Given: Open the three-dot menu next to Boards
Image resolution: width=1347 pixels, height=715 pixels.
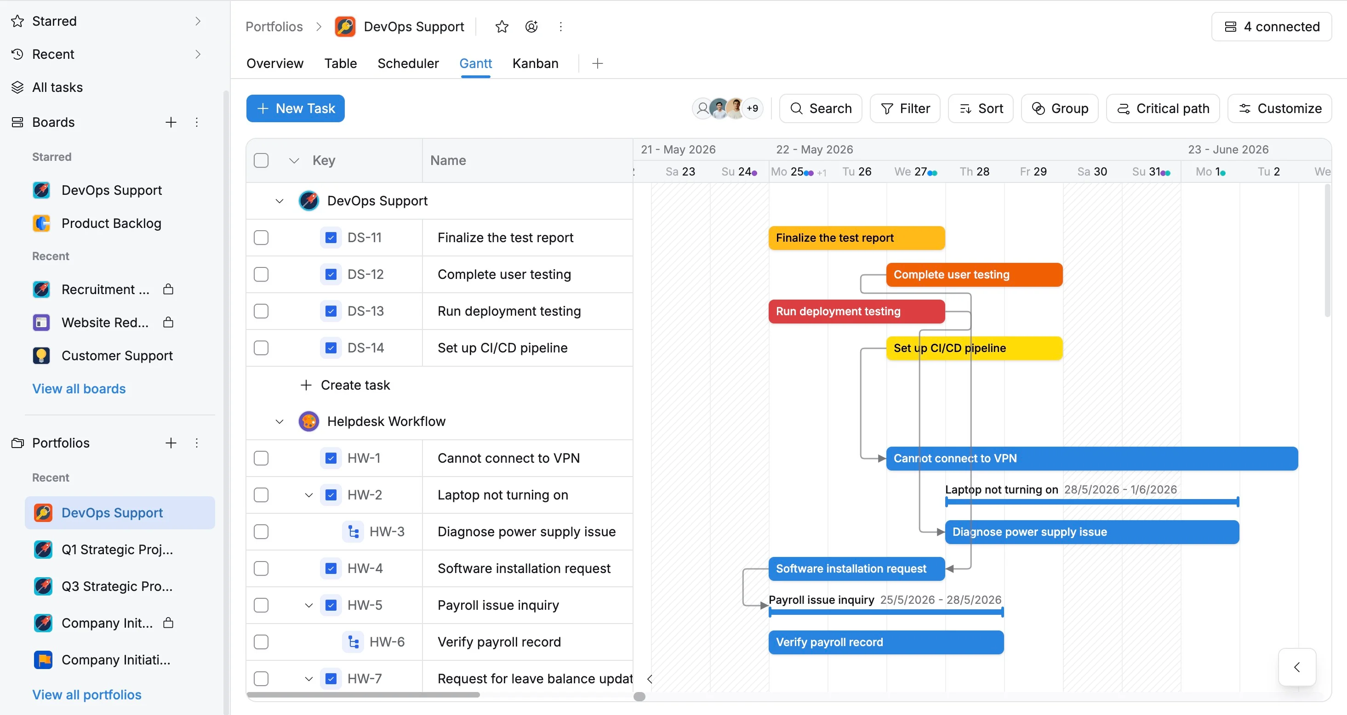Looking at the screenshot, I should (x=197, y=122).
